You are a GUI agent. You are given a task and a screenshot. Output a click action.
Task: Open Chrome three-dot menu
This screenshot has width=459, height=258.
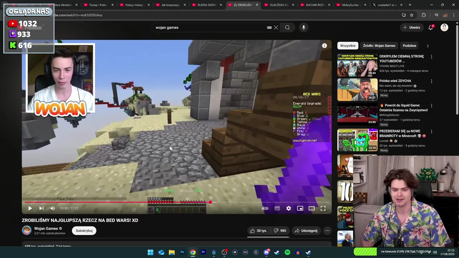click(x=454, y=15)
